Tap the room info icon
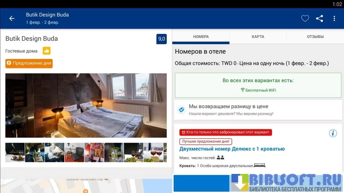This screenshot has width=344, height=193. [x=333, y=133]
